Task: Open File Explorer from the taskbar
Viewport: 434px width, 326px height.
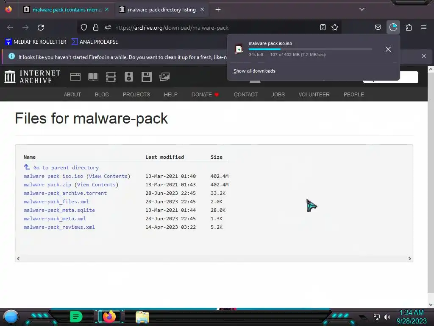Action: click(142, 317)
